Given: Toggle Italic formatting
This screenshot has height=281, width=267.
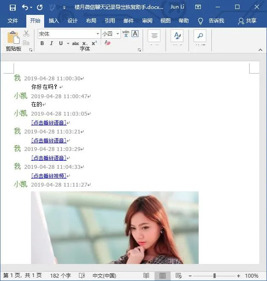Looking at the screenshot, I should pyautogui.click(x=51, y=43).
